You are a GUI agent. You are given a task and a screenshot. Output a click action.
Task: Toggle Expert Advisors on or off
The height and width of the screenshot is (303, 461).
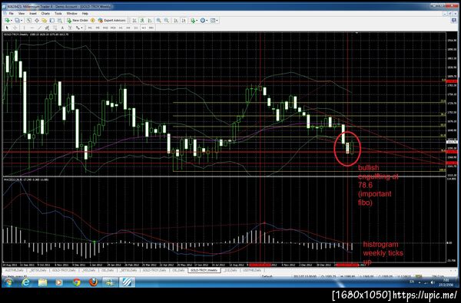click(111, 20)
